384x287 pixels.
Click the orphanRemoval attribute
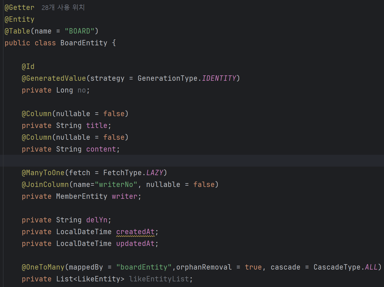(204, 267)
